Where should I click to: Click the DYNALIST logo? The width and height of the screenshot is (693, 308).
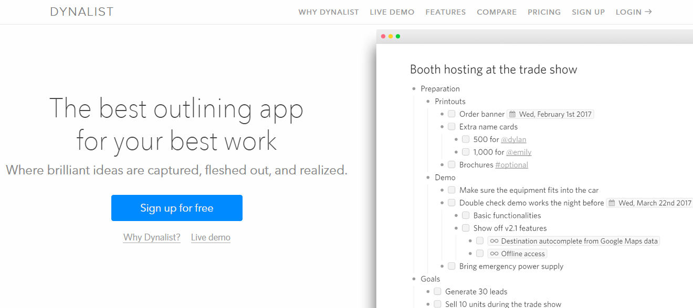coord(82,12)
